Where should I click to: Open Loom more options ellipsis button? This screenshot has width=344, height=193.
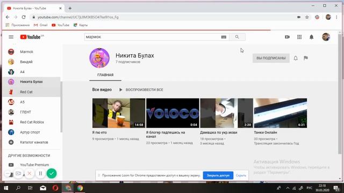pyautogui.click(x=8, y=174)
